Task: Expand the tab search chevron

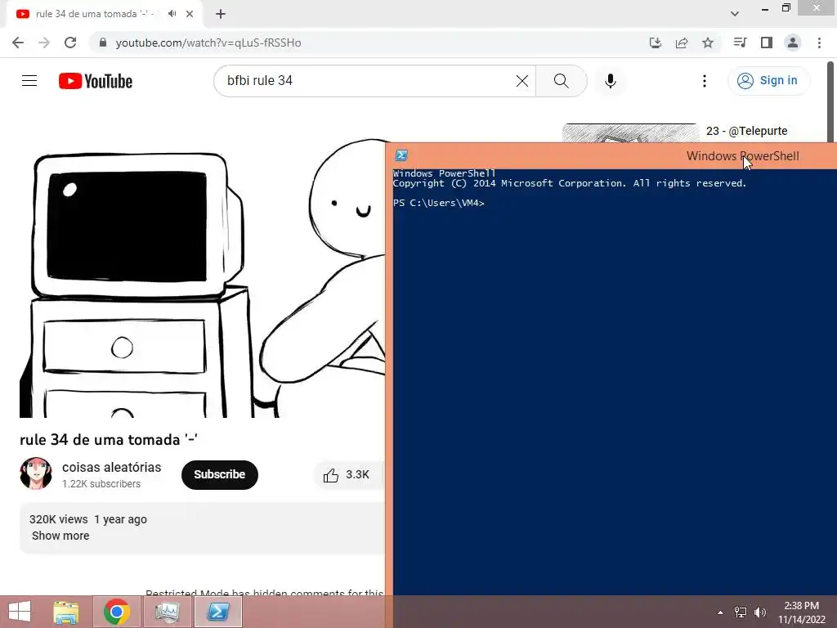Action: [735, 14]
